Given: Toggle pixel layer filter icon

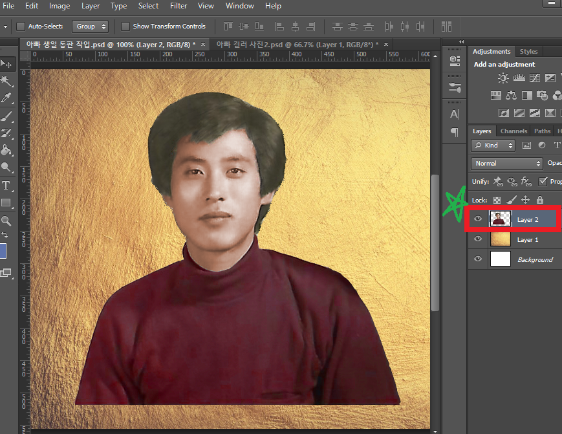Looking at the screenshot, I should tap(526, 145).
